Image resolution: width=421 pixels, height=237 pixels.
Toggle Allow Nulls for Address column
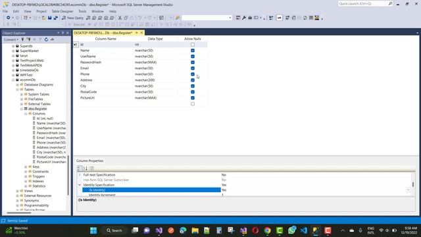[193, 80]
